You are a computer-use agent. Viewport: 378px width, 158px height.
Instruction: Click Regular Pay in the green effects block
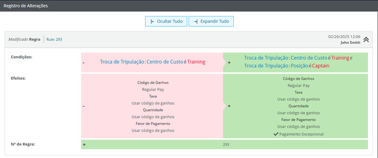[x=298, y=85]
